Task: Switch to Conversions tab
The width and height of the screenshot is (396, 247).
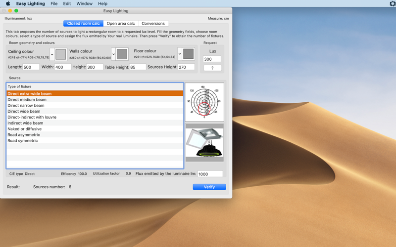Action: [153, 23]
